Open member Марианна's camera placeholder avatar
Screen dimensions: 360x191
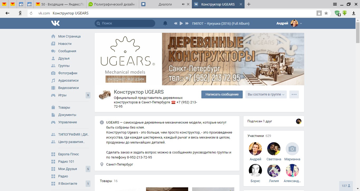pyautogui.click(x=292, y=149)
